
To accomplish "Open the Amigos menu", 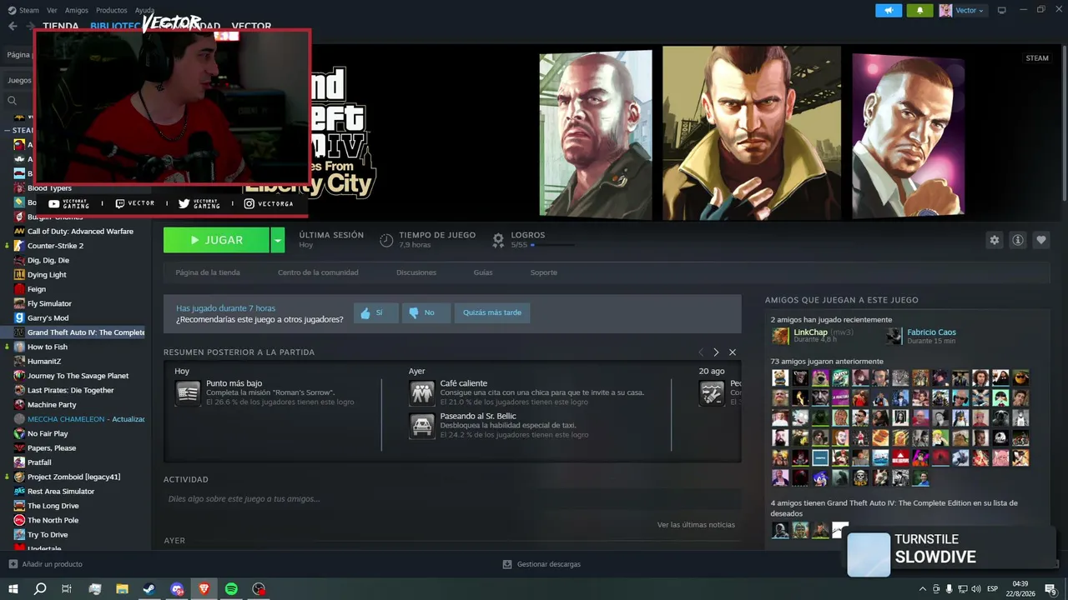I will [76, 10].
